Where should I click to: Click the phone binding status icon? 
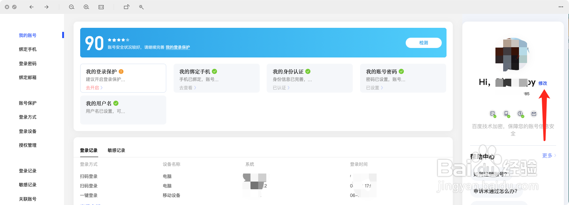(x=506, y=114)
